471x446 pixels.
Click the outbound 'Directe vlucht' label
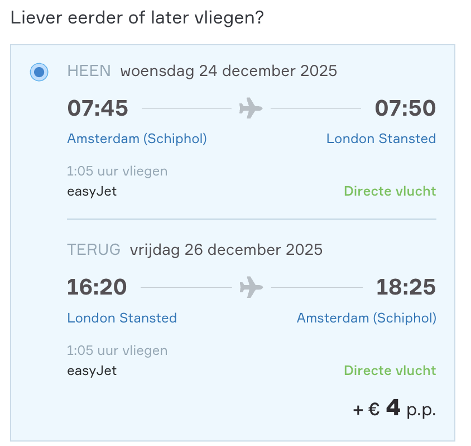[390, 191]
